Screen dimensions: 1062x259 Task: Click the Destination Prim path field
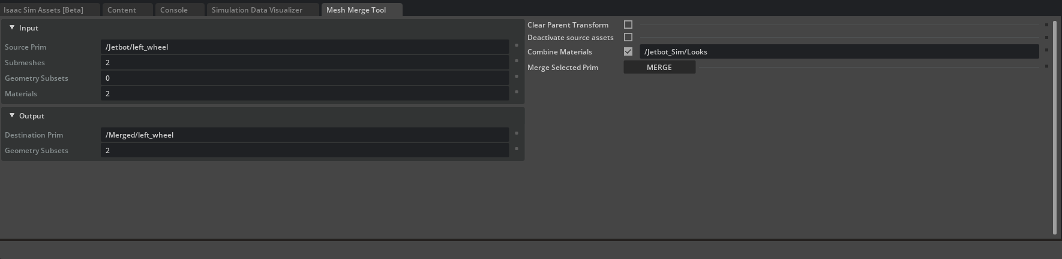[x=304, y=135]
